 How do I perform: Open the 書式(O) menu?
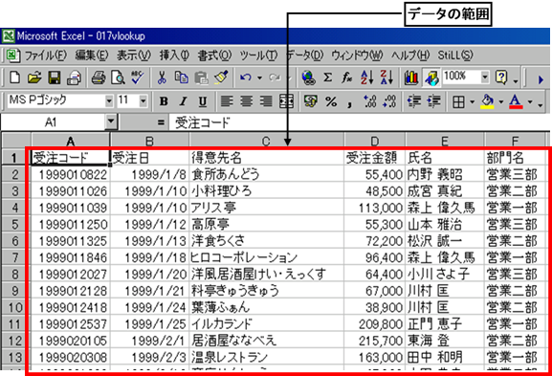214,55
